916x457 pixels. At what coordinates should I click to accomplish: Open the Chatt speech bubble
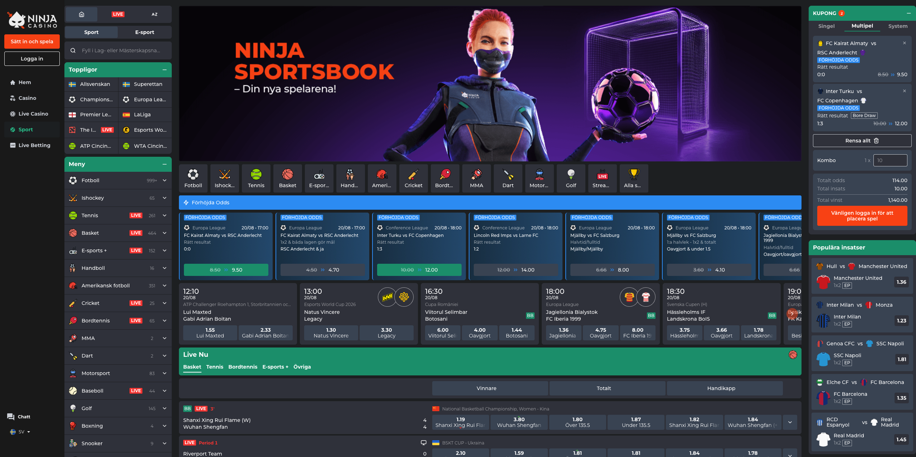point(11,417)
